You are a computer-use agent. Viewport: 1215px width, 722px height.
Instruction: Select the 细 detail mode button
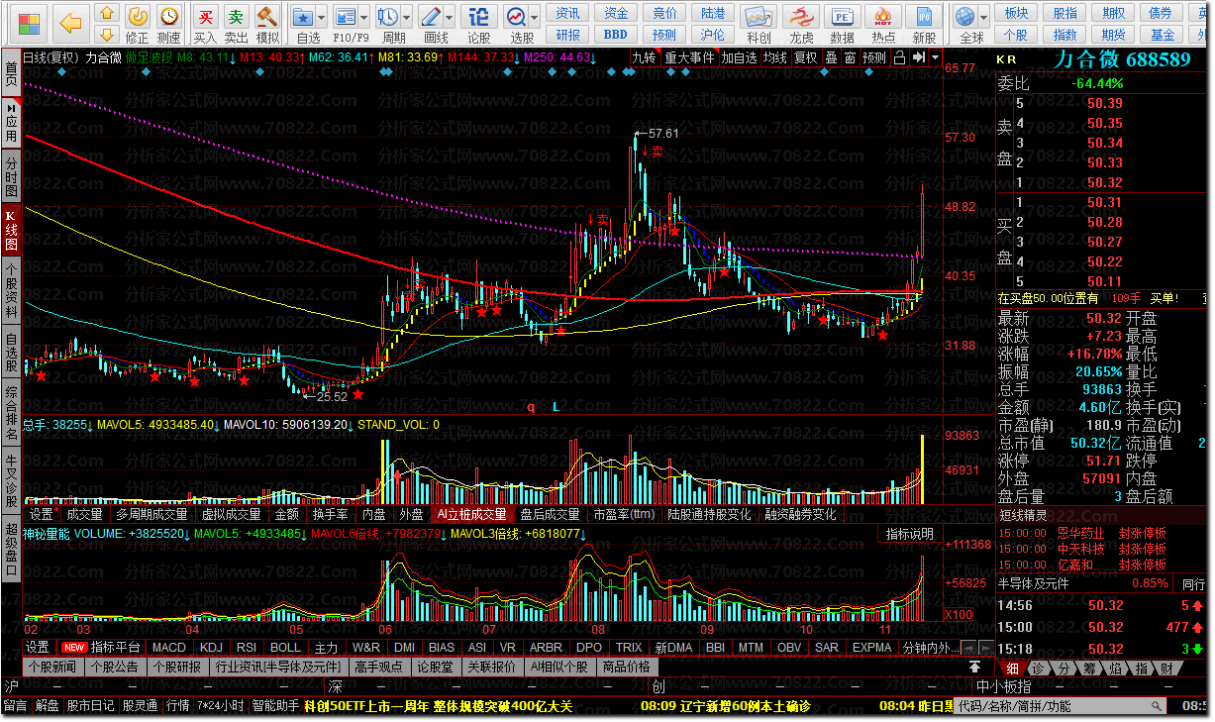[x=1012, y=669]
